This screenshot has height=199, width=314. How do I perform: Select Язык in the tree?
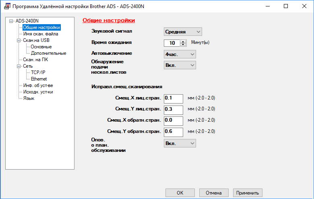(29, 98)
